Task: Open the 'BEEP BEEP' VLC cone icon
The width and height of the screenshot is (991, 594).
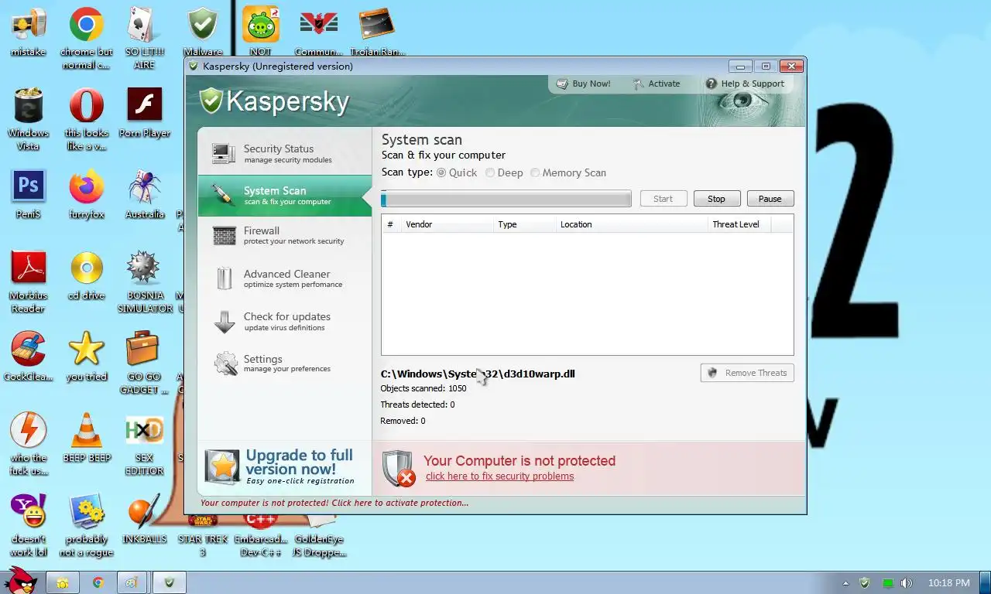Action: click(x=87, y=439)
